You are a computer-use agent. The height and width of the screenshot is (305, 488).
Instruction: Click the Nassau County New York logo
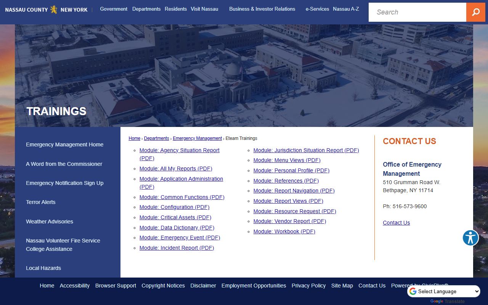click(x=46, y=10)
